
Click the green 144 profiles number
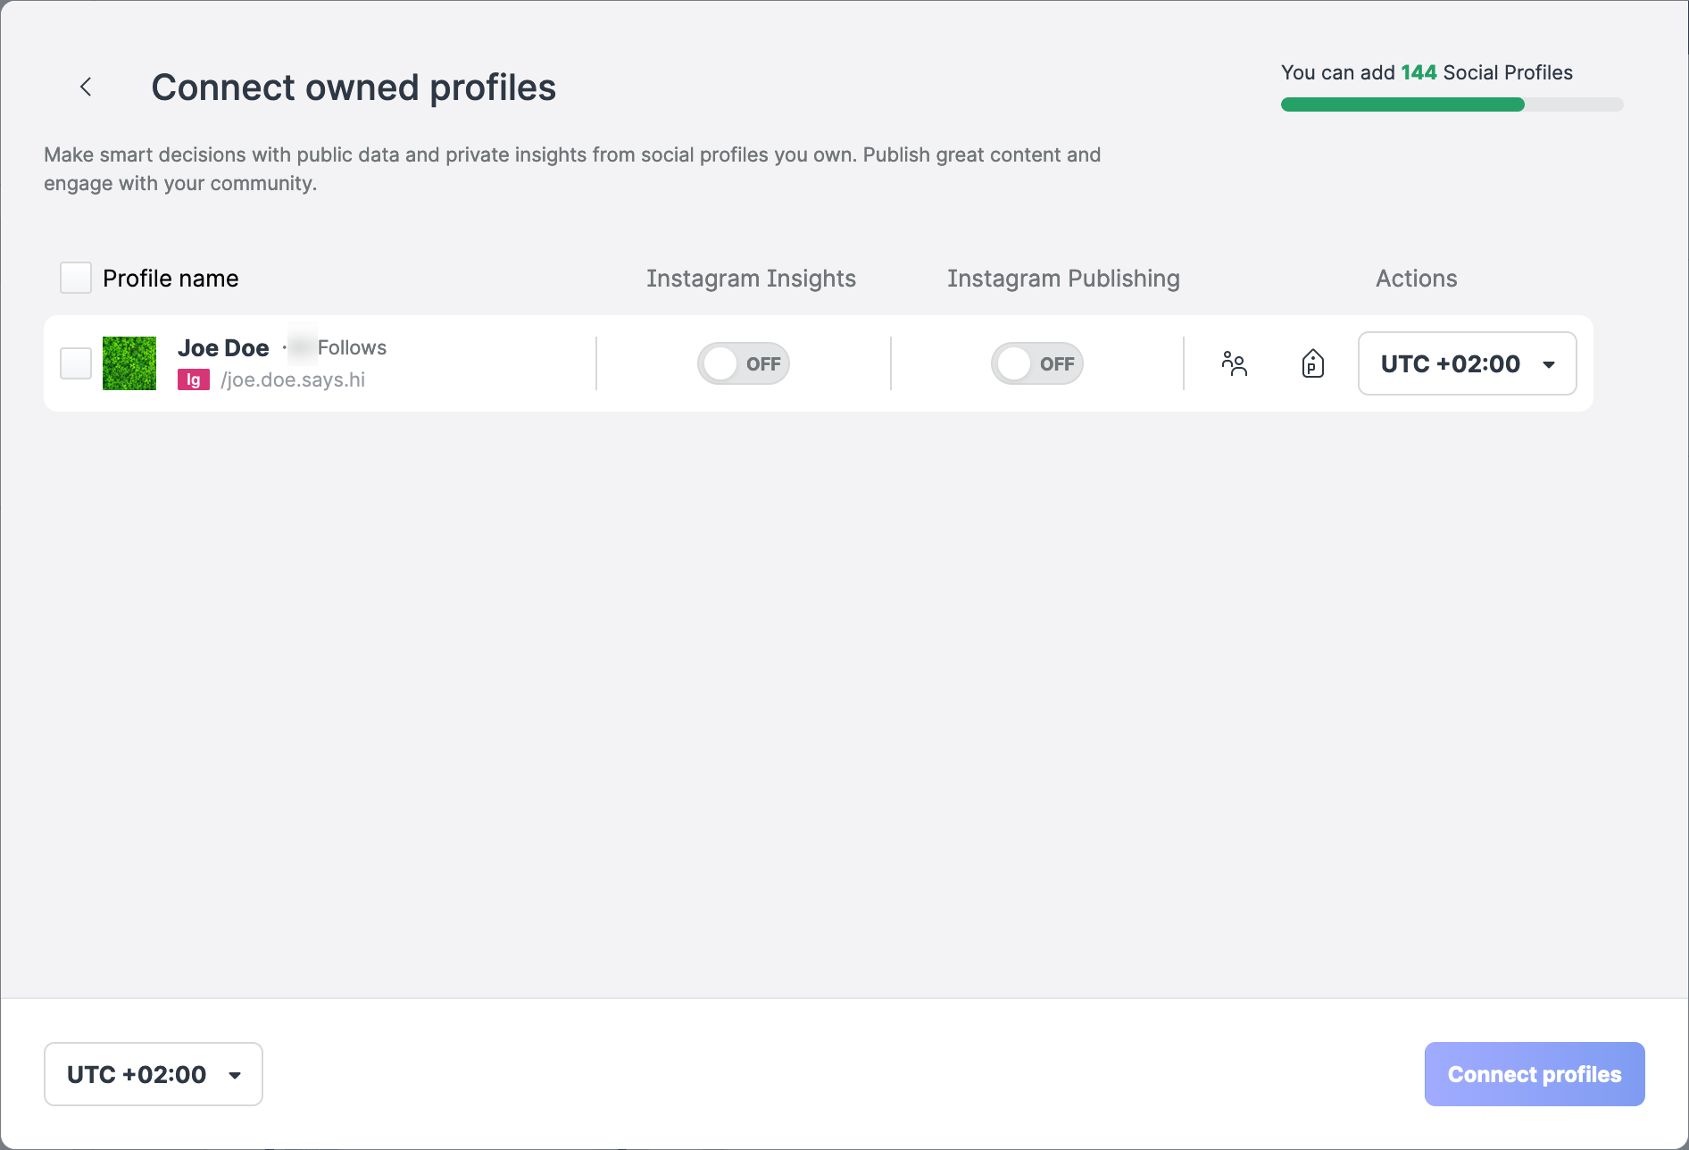click(x=1419, y=72)
